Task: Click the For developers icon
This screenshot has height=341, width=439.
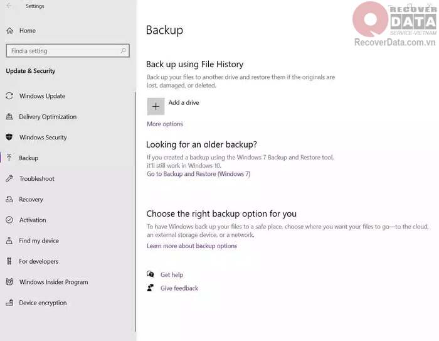Action: click(x=9, y=261)
